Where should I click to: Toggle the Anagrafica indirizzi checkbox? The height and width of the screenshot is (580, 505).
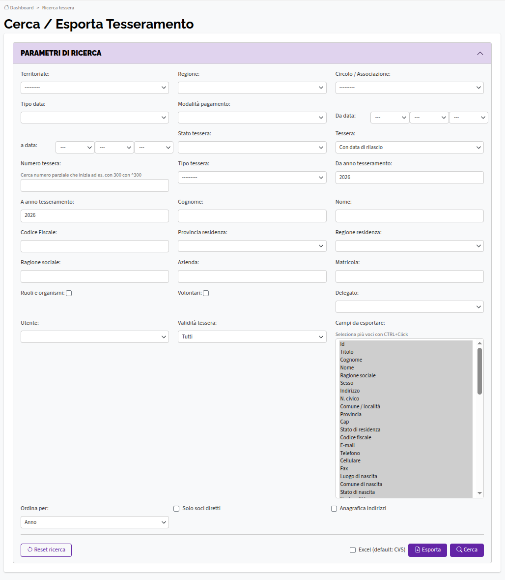334,509
